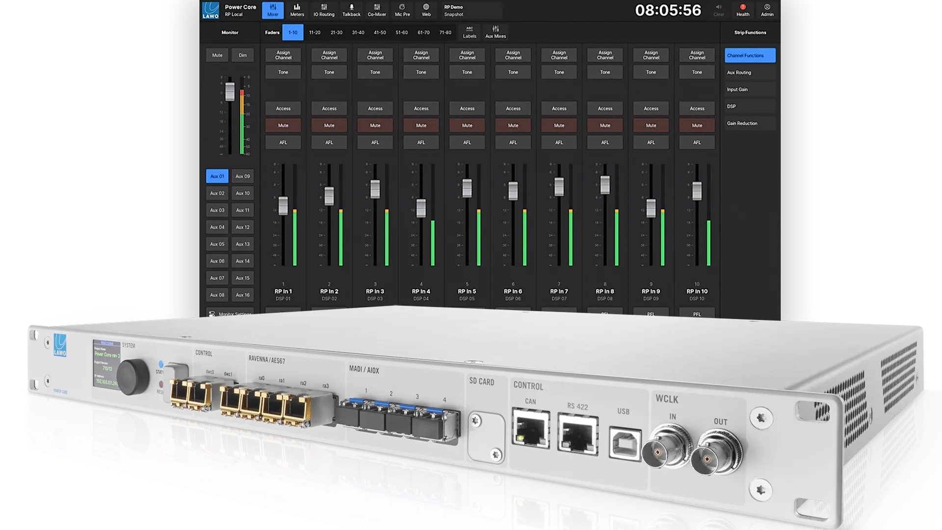Enable AFL on RP In 2
This screenshot has width=942, height=530.
(x=329, y=142)
